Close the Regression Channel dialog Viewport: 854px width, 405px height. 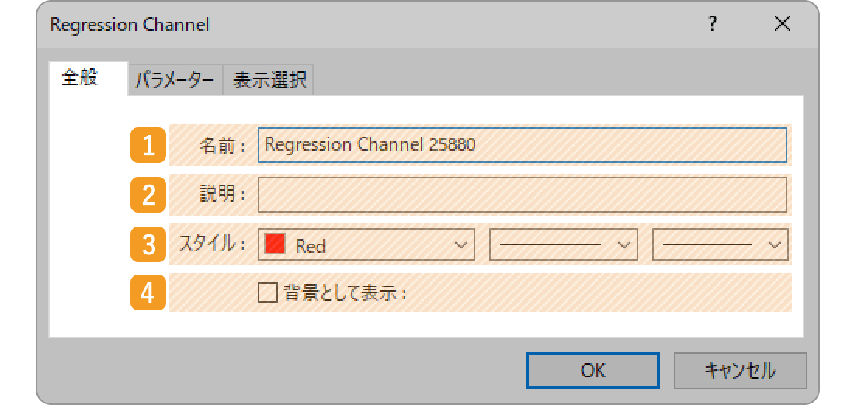pos(783,25)
